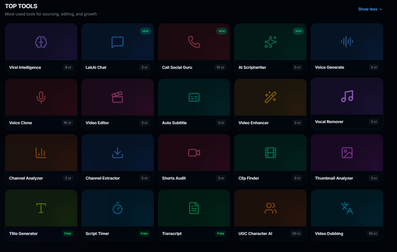
Task: Open the Script Timer stopwatch icon
Action: (x=118, y=208)
